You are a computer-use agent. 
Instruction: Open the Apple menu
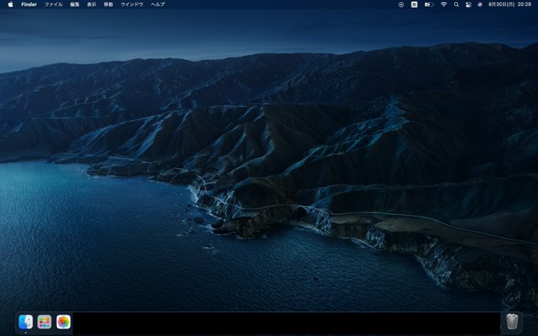(x=10, y=5)
